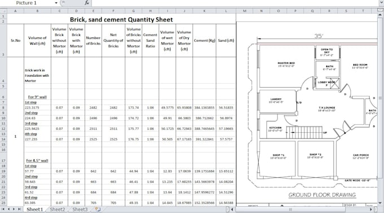Click cell containing 224.63
Image resolution: width=384 pixels, height=213 pixels.
pyautogui.click(x=37, y=118)
